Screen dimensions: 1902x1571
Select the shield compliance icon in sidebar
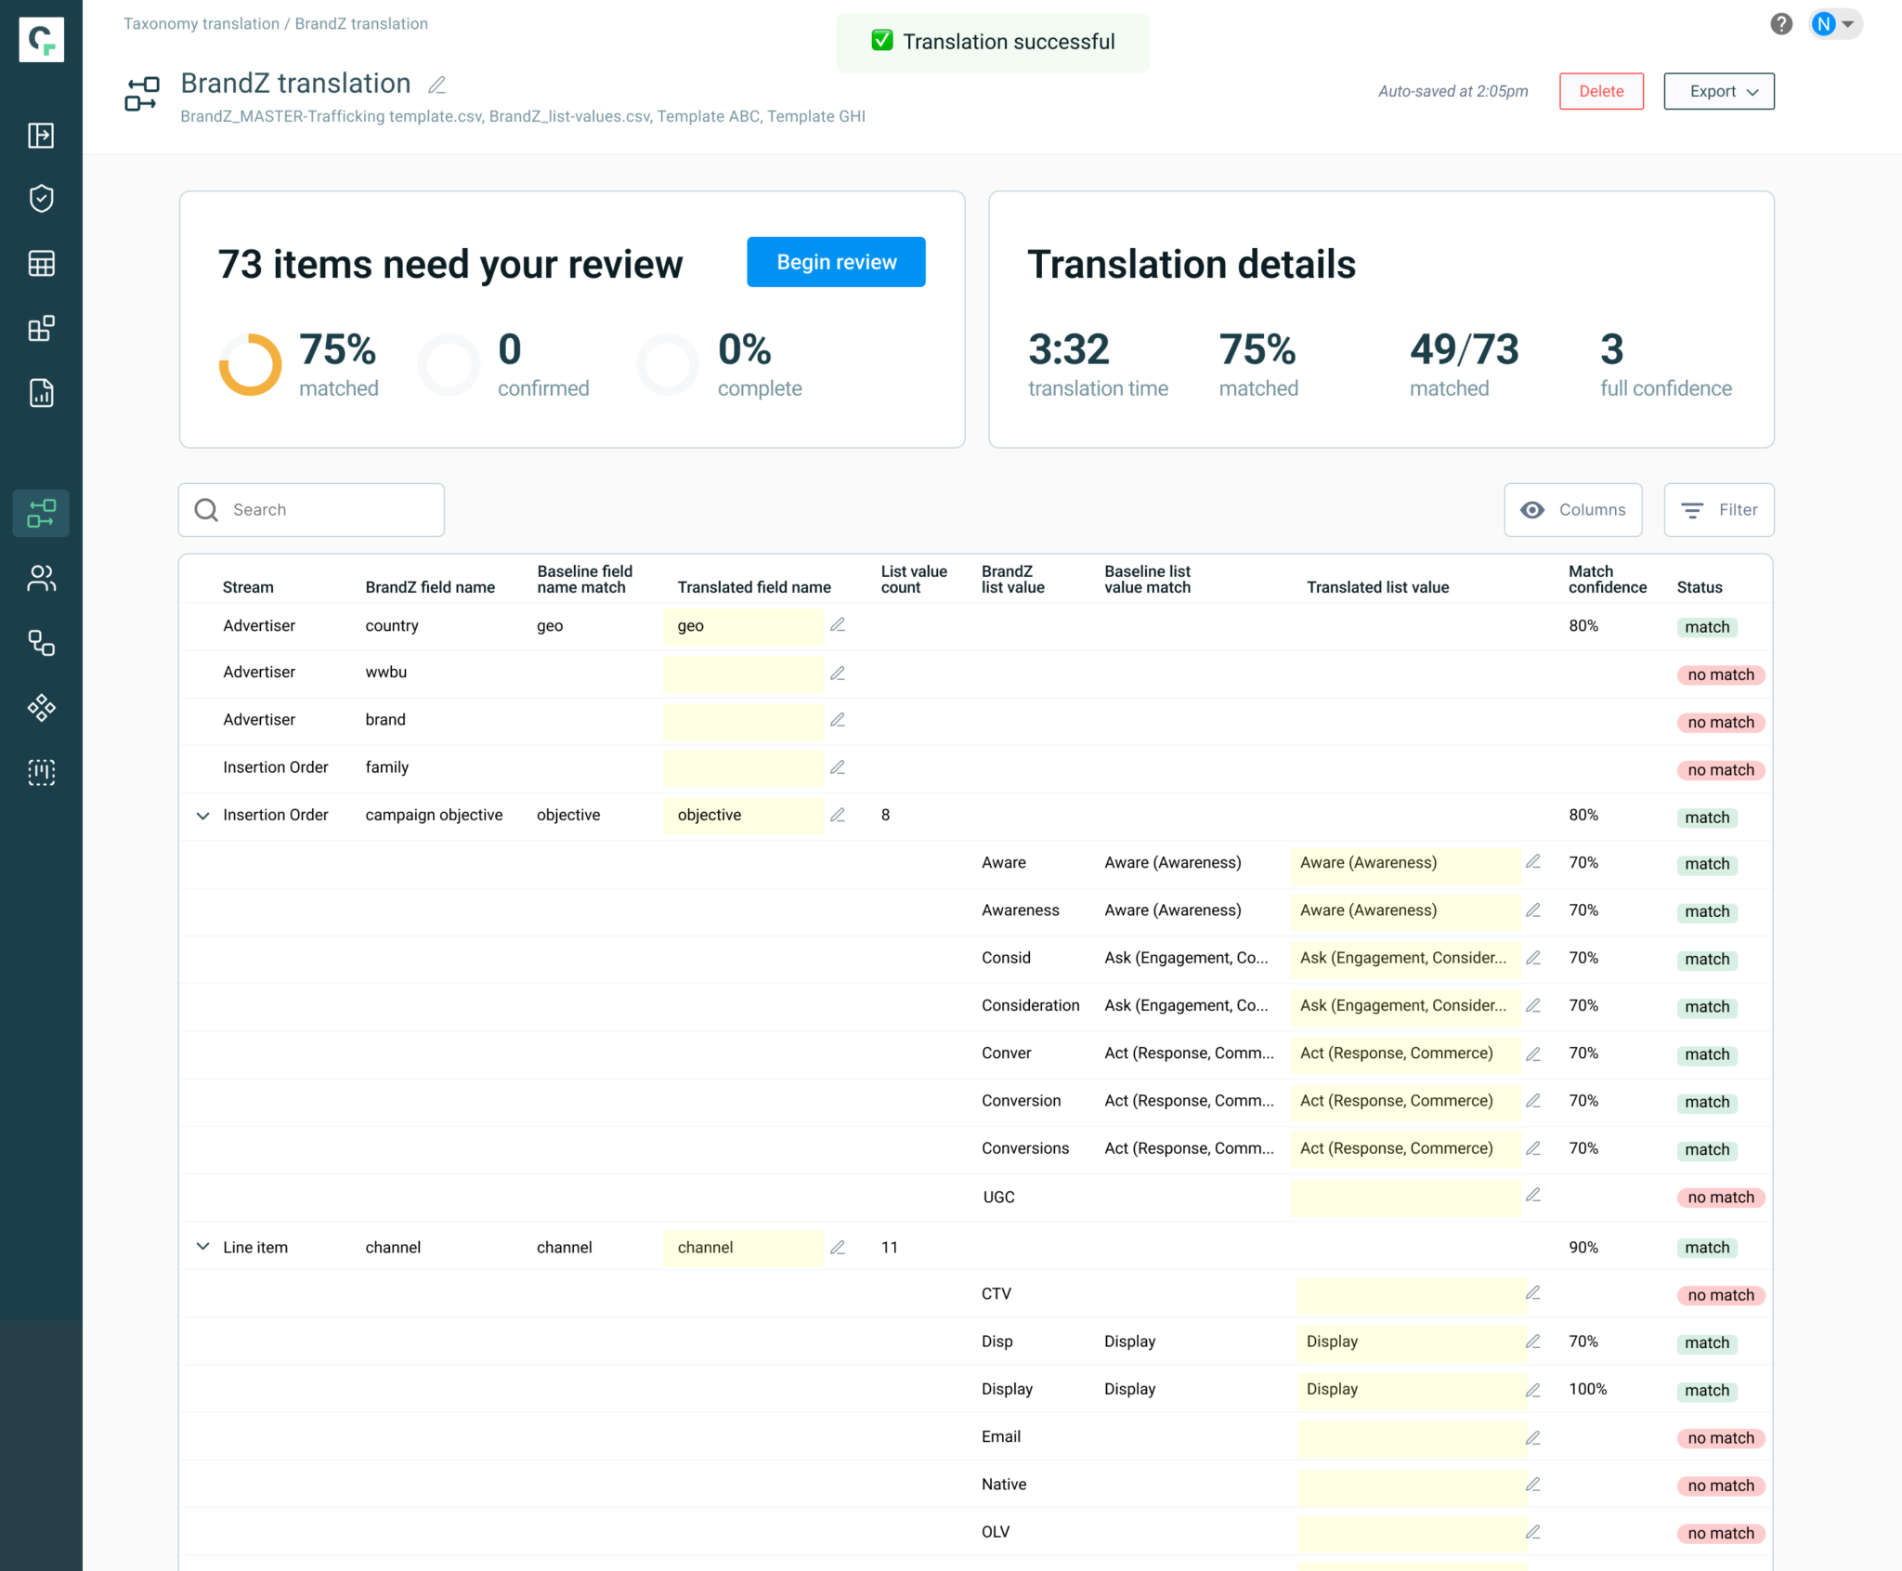(x=41, y=198)
